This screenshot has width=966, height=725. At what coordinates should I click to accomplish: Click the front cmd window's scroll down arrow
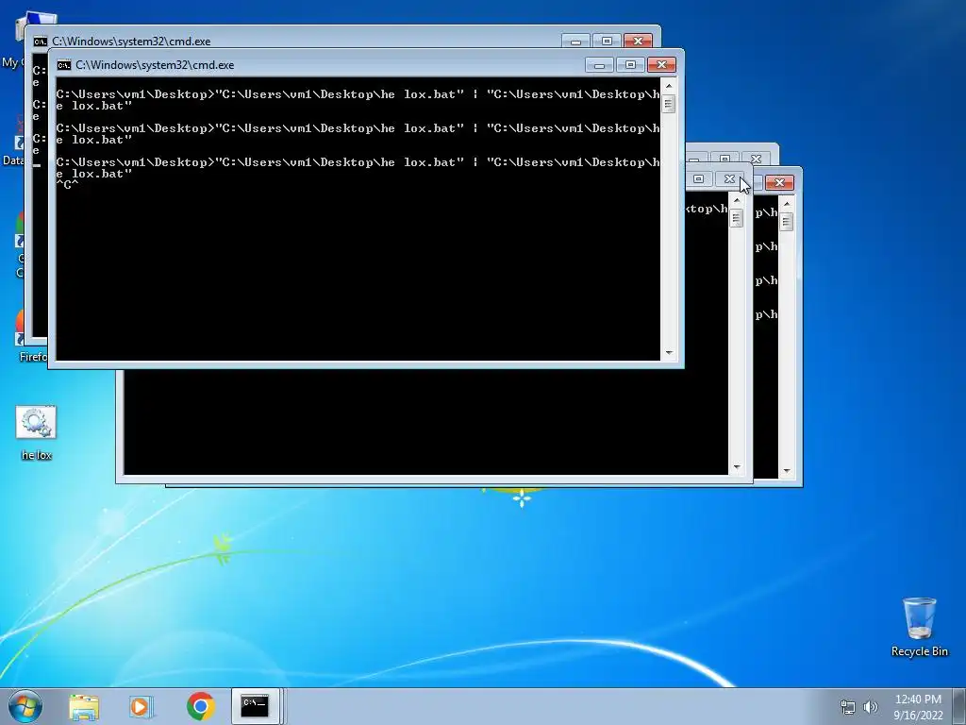669,353
